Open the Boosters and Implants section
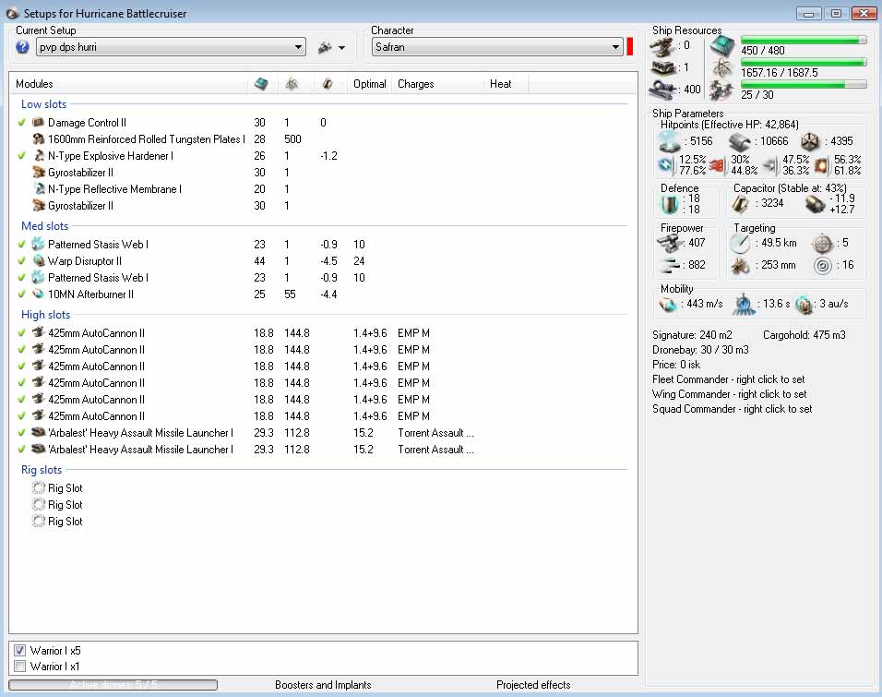The height and width of the screenshot is (697, 882). coord(323,685)
